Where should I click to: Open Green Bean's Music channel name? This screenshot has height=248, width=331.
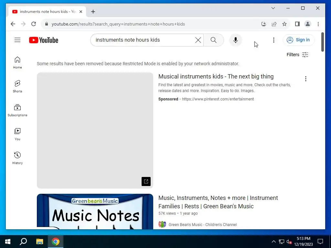point(203,225)
